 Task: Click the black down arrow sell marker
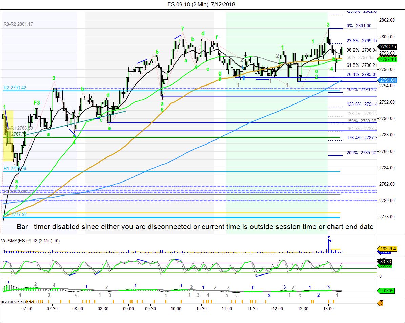click(246, 55)
